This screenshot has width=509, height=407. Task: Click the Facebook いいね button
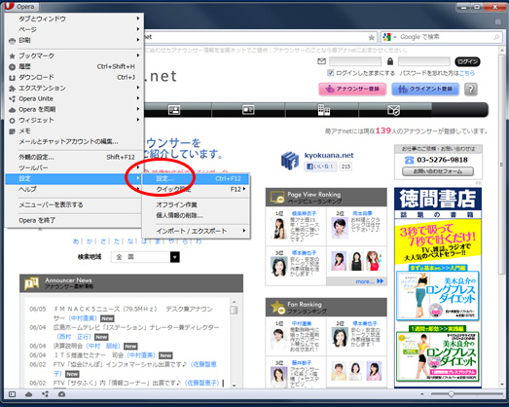point(321,166)
